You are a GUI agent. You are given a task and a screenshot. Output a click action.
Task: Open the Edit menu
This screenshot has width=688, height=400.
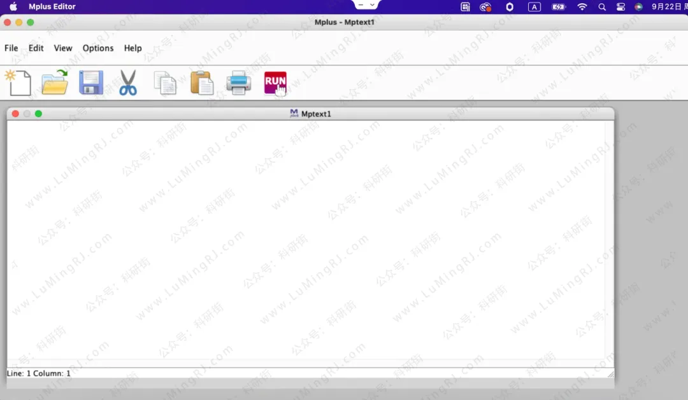(x=36, y=48)
